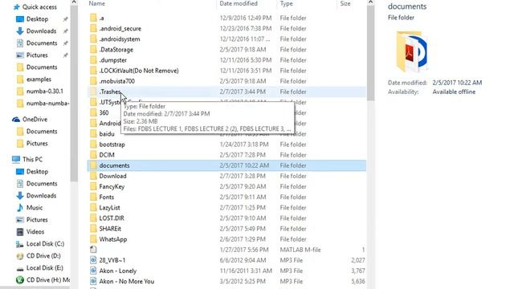Screen dimensions: 514x289
Task: Click the Desktop icon under Quick access
Action: (x=20, y=19)
